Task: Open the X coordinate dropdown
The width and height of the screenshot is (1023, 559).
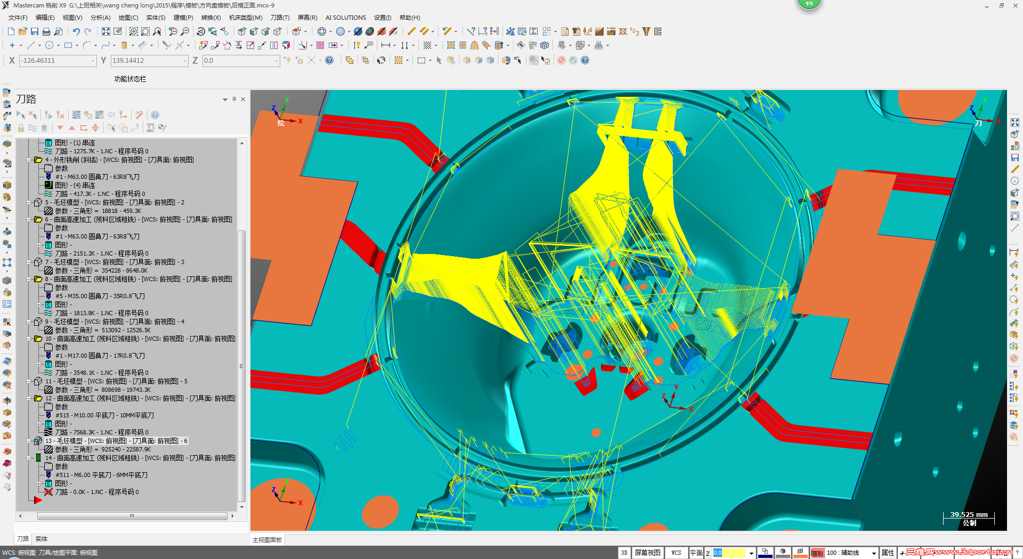Action: 93,61
